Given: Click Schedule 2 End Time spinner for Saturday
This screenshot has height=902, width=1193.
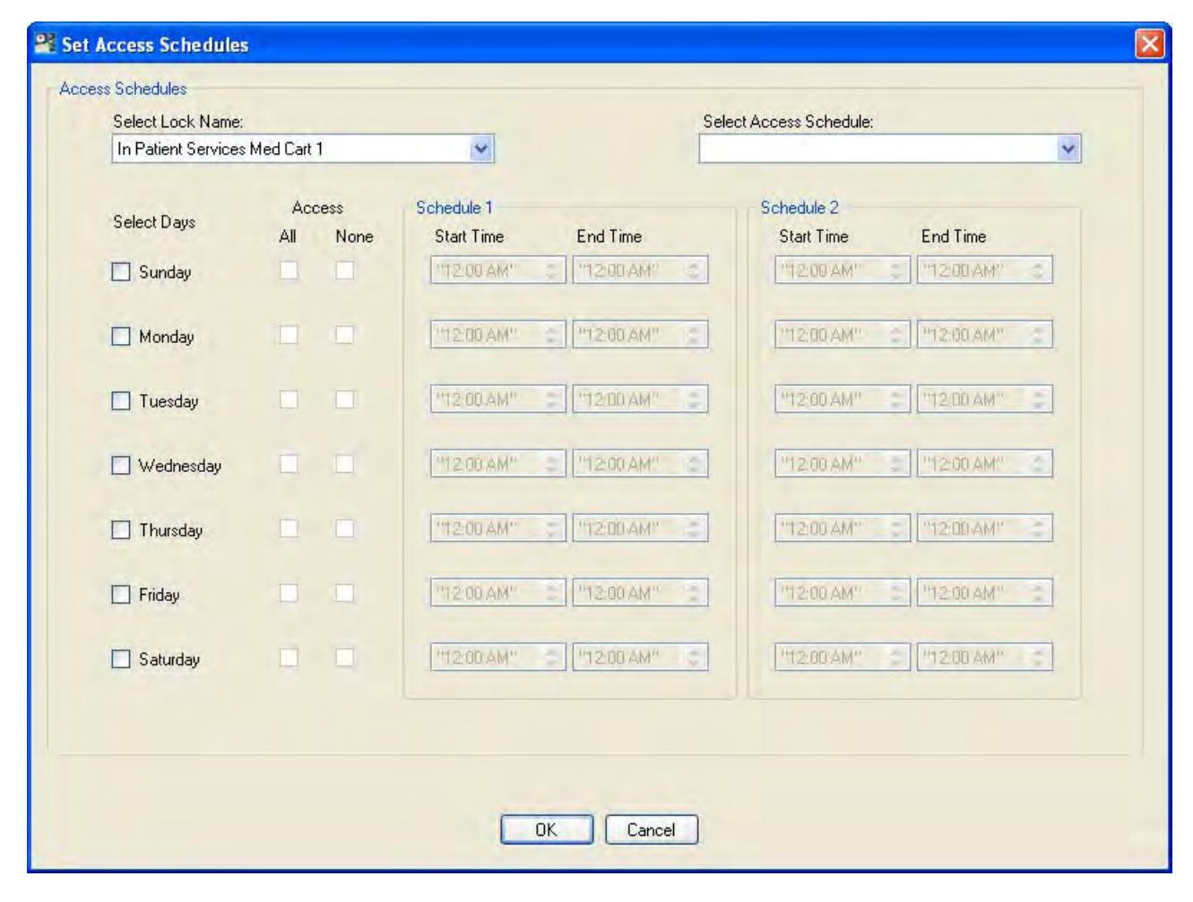Looking at the screenshot, I should pos(1038,657).
